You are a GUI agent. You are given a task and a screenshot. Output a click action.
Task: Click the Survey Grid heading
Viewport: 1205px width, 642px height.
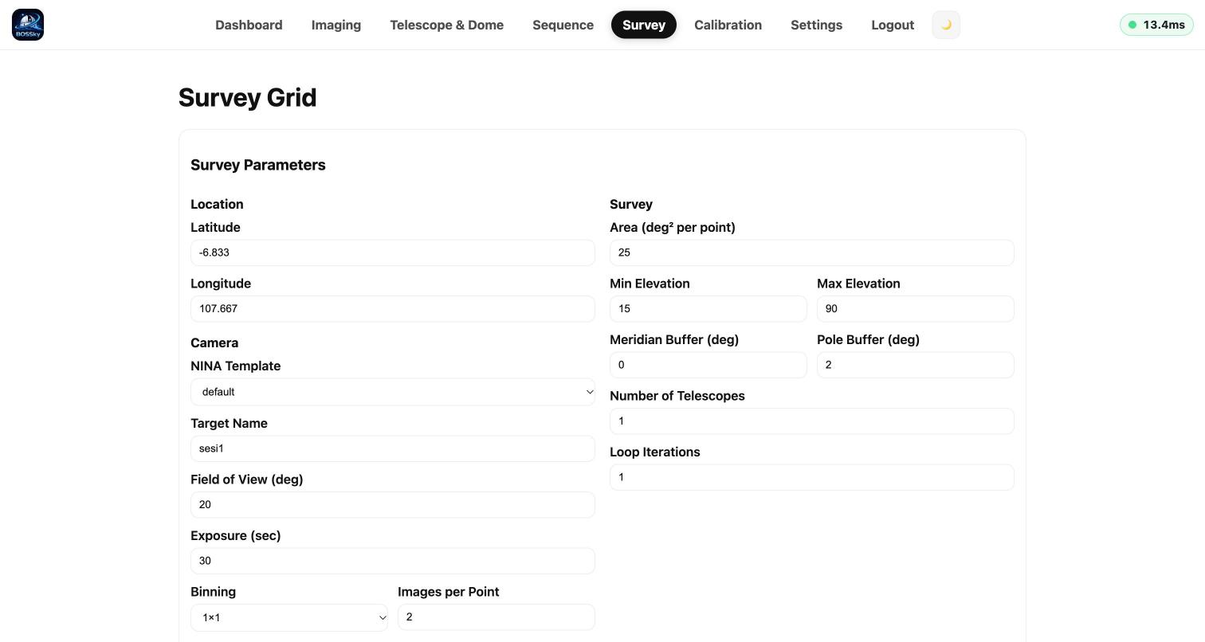[247, 97]
